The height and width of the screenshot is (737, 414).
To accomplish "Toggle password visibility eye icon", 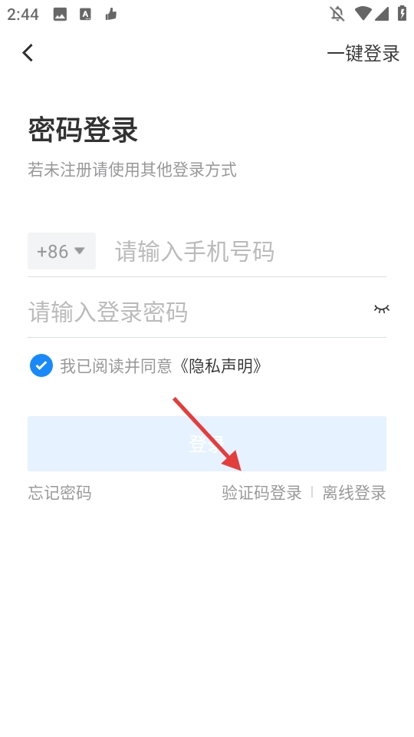I will (x=381, y=309).
